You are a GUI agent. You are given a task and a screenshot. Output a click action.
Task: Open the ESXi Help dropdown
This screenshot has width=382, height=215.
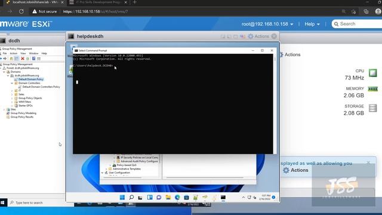(x=312, y=24)
